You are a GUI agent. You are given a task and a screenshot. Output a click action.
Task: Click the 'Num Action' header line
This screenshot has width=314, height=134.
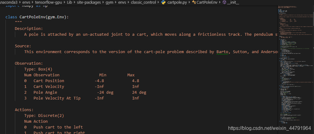(36, 121)
